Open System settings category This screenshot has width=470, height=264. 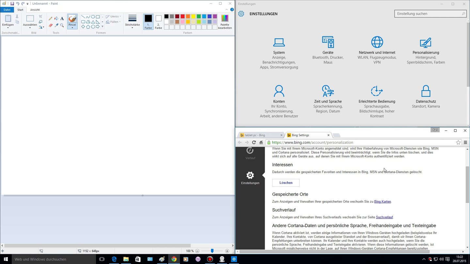pyautogui.click(x=279, y=53)
